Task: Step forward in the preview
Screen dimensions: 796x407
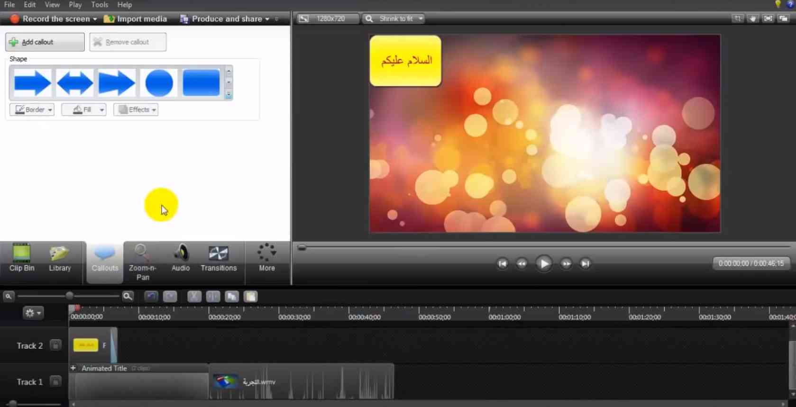Action: [x=566, y=263]
